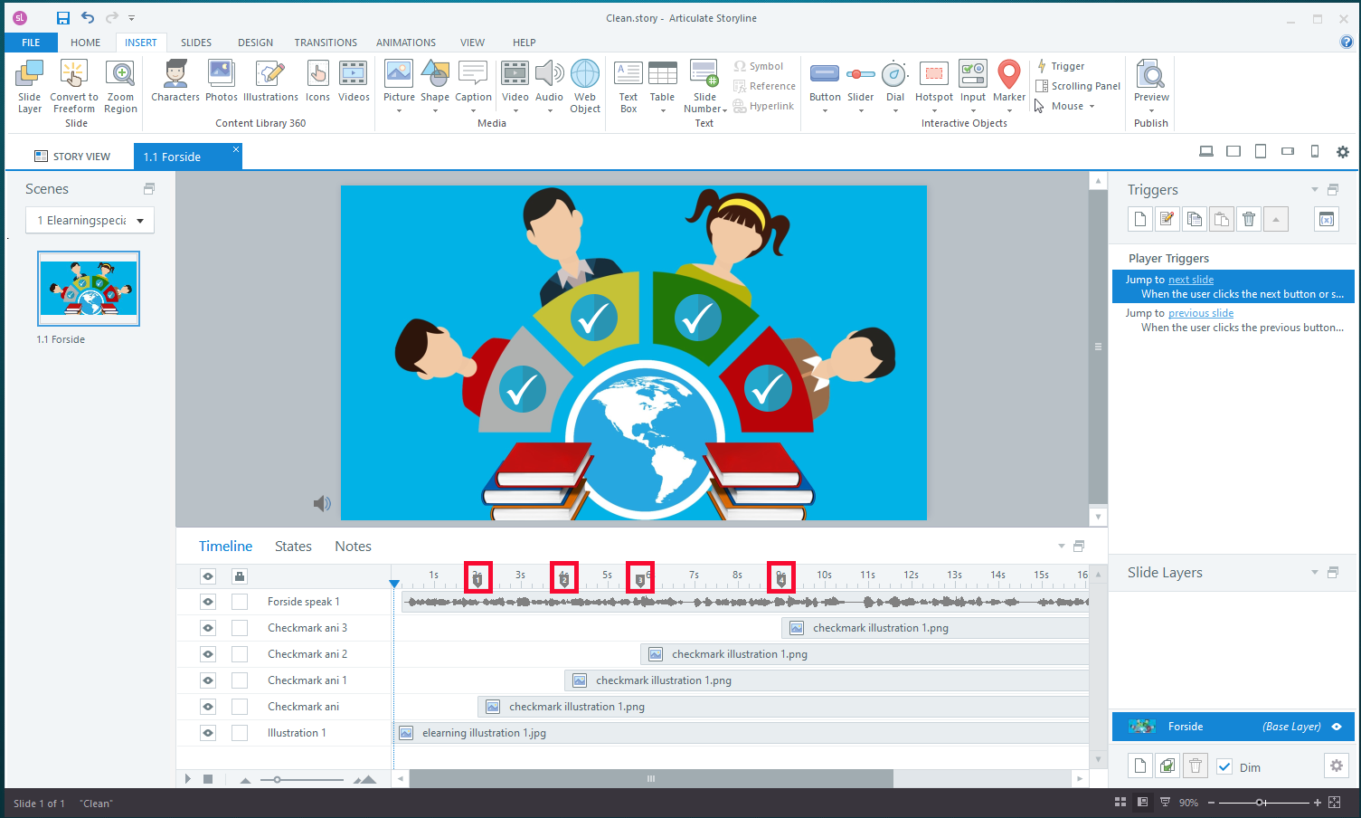Image resolution: width=1361 pixels, height=818 pixels.
Task: Open the scene selector dropdown
Action: (x=140, y=220)
